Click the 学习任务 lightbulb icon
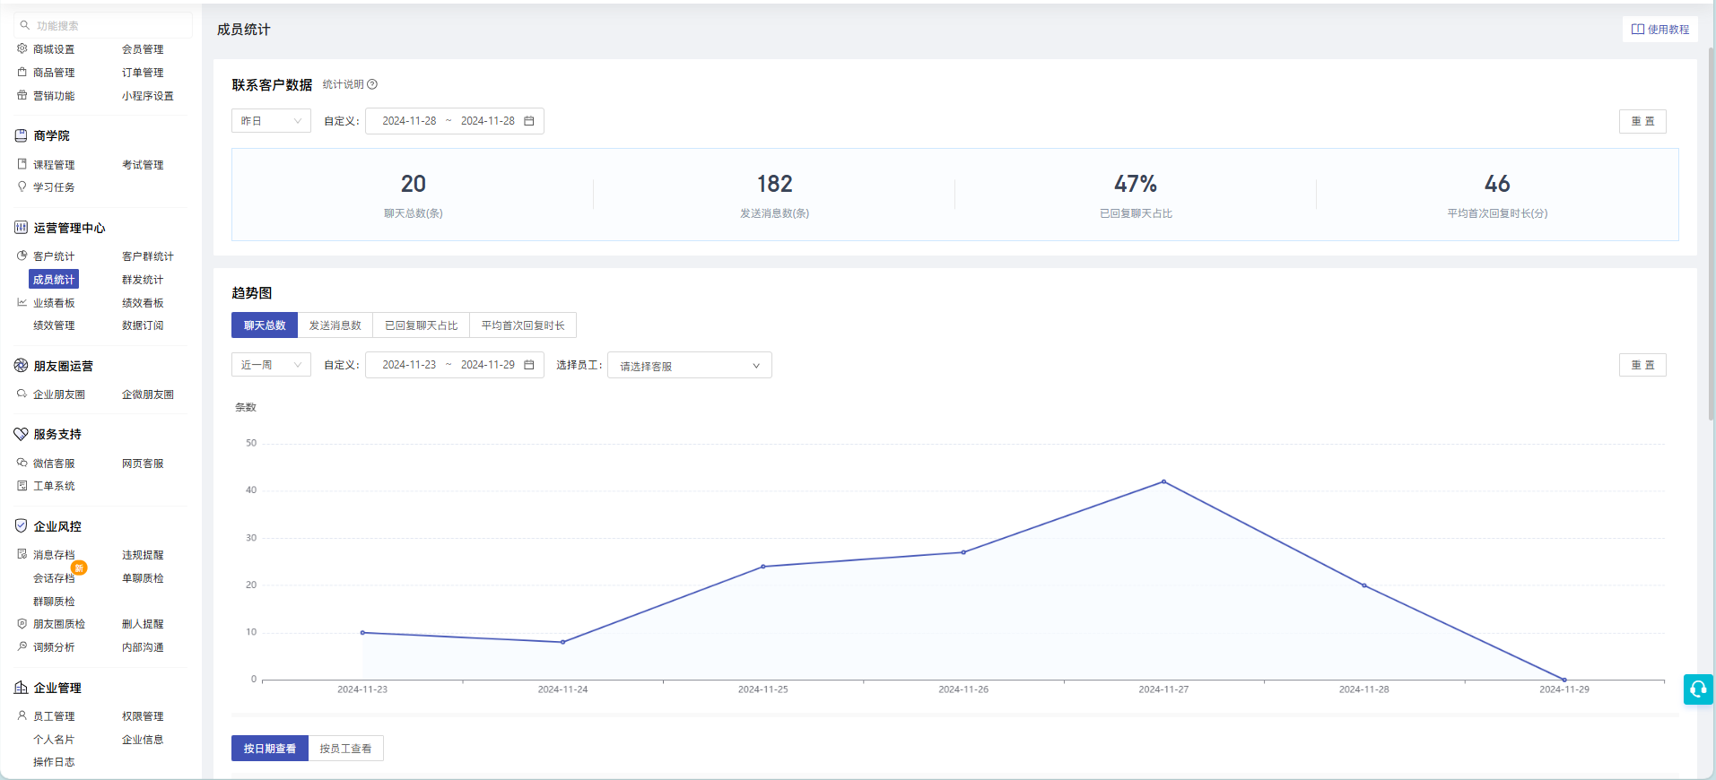The width and height of the screenshot is (1716, 780). [x=22, y=186]
